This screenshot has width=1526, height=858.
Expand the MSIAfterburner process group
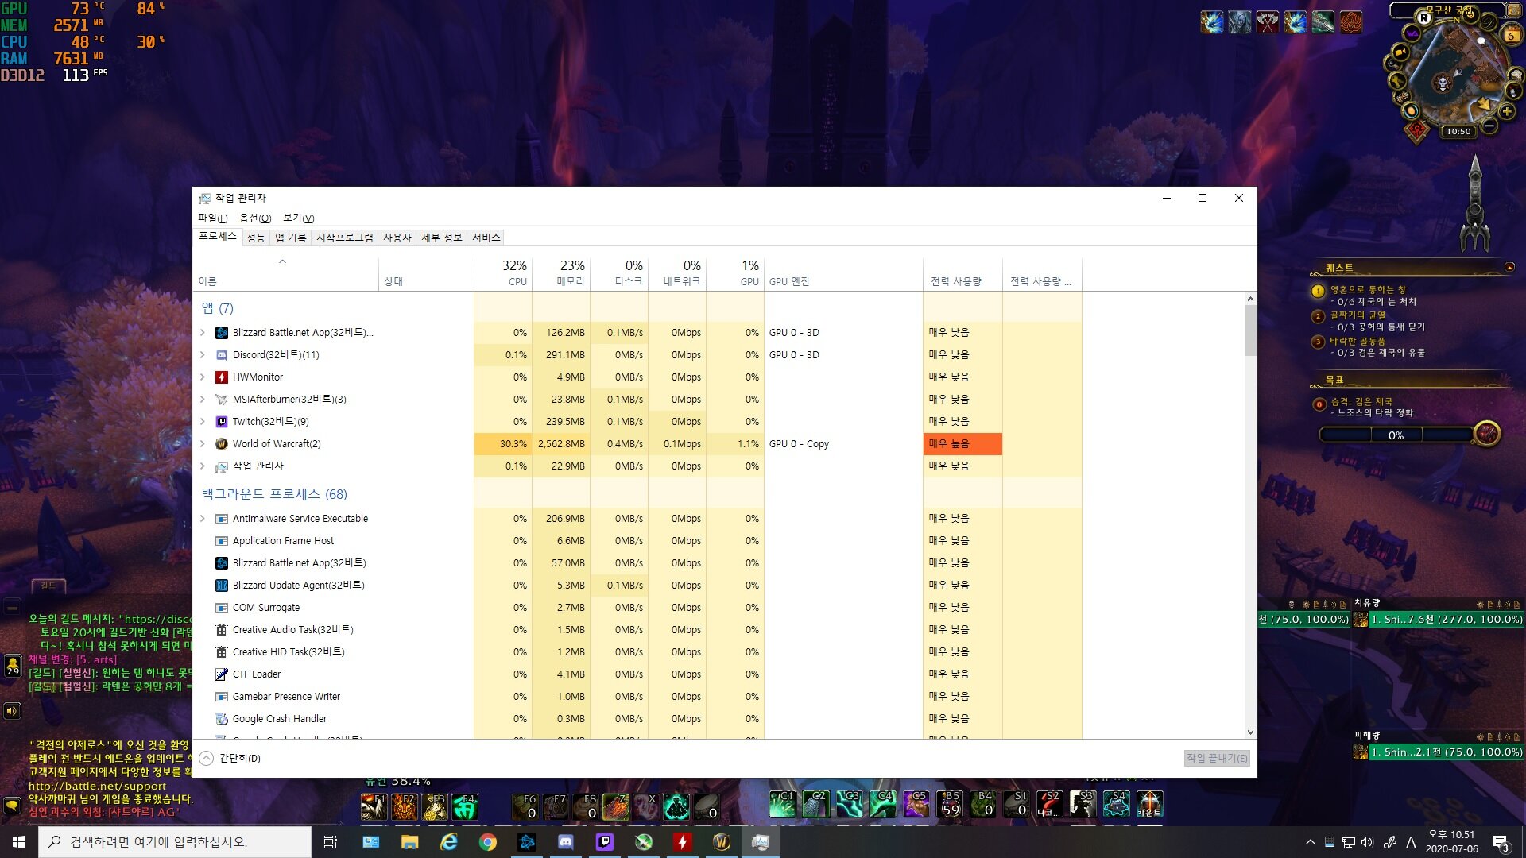coord(203,400)
